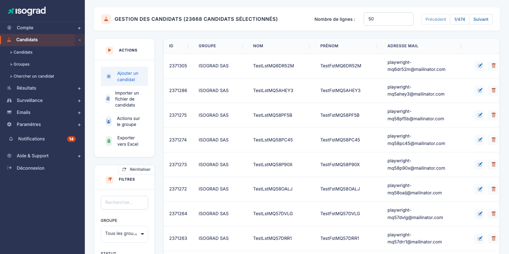
Task: Delete candidate TestLstMQ5AHEY3
Action: point(493,90)
